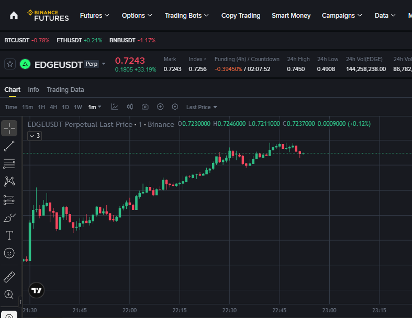
Task: Open the technical indicators icon
Action: (115, 107)
